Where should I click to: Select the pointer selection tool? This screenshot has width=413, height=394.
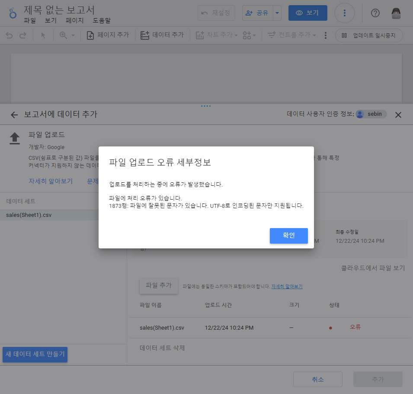tap(43, 35)
